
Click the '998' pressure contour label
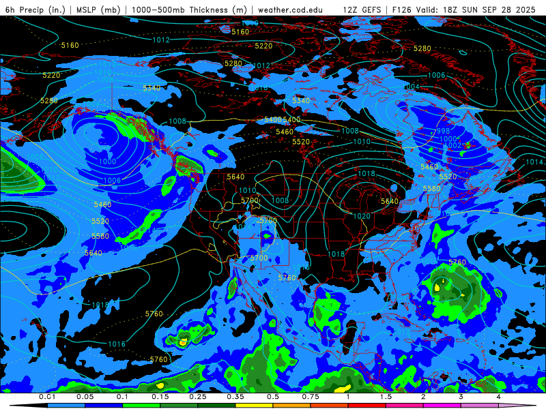(443, 131)
